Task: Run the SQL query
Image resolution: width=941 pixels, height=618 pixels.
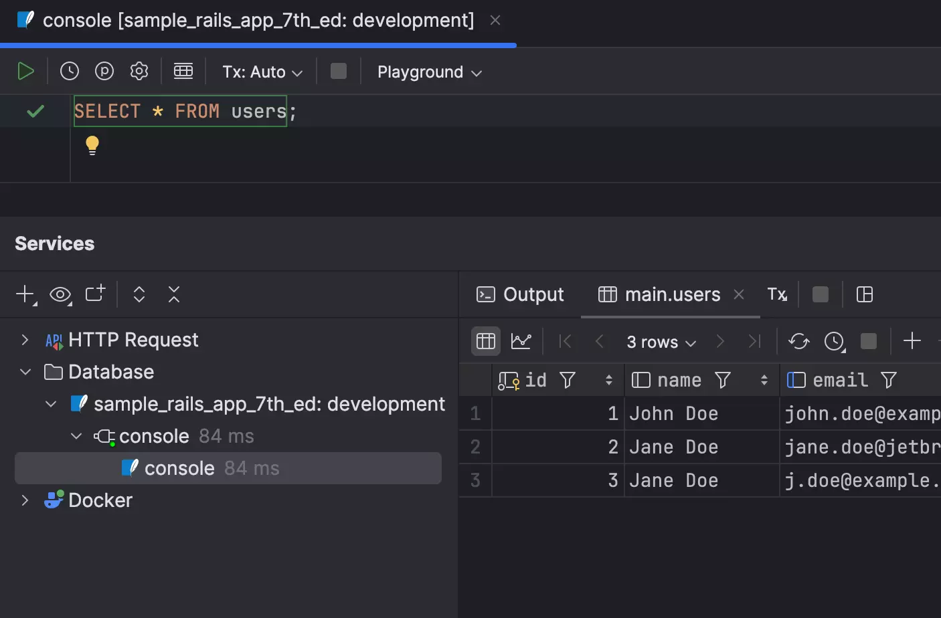Action: point(26,71)
